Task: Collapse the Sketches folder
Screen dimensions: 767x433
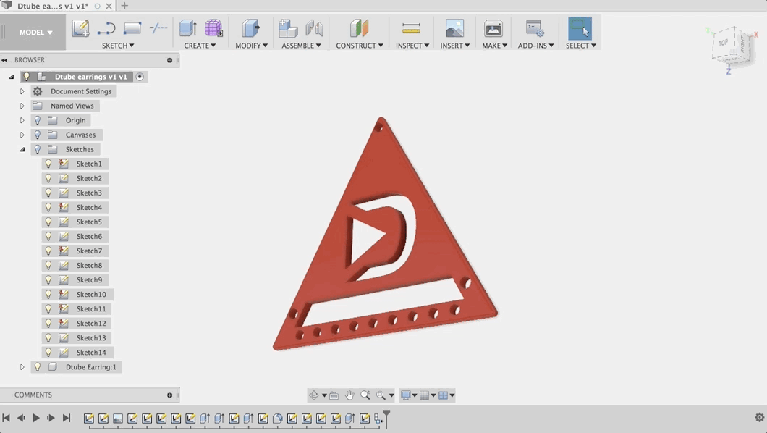Action: coord(22,150)
